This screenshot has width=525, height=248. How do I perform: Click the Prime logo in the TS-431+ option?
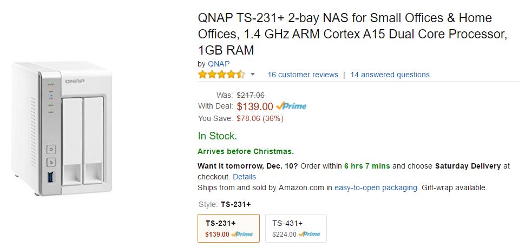point(309,234)
